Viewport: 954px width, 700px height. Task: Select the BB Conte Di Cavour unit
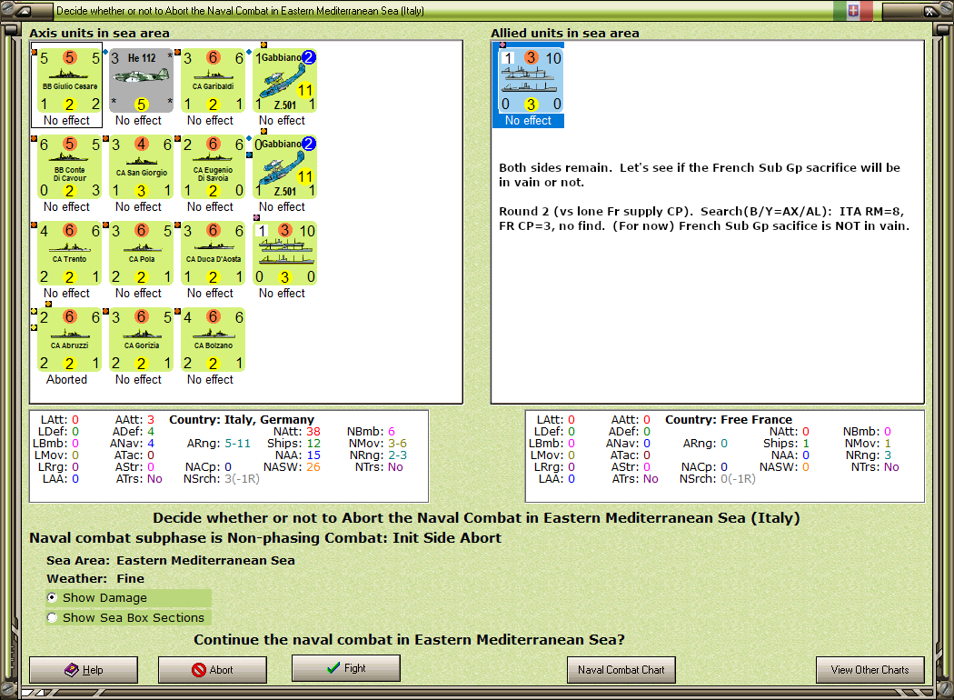(x=69, y=167)
